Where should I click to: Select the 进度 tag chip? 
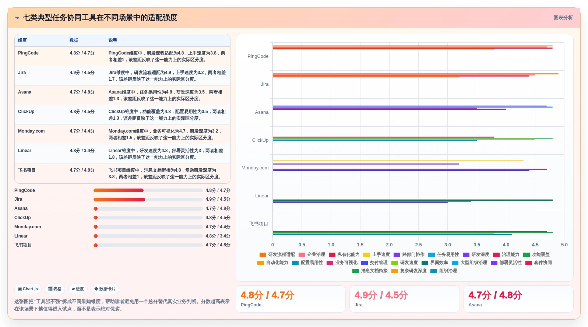[x=78, y=289]
